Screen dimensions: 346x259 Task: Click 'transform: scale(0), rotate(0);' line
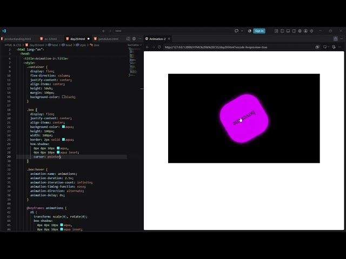pos(61,216)
